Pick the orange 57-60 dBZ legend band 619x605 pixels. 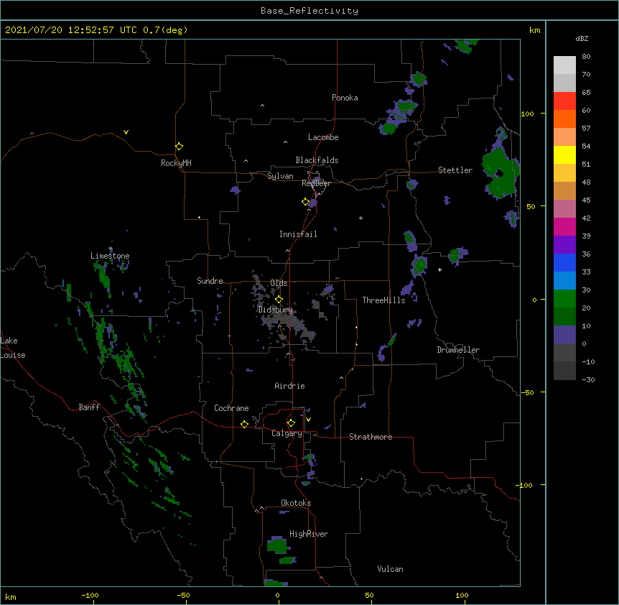coord(564,119)
